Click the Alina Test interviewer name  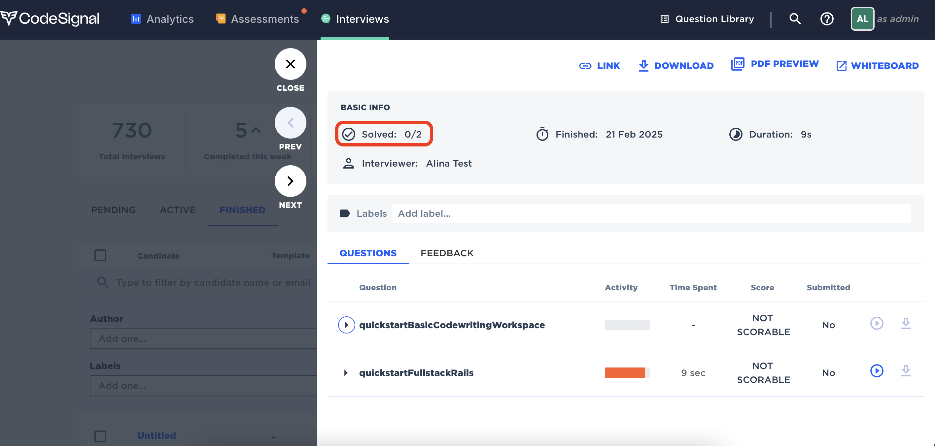[449, 164]
